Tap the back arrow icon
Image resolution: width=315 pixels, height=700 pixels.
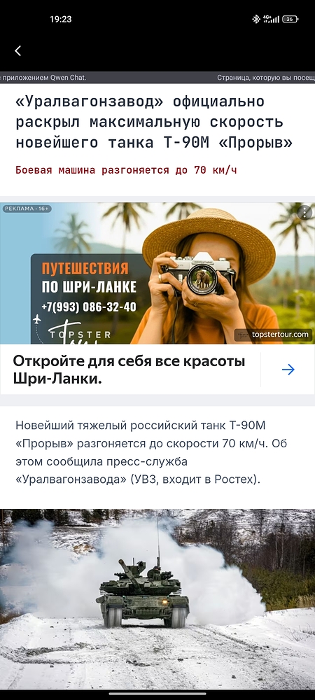tap(17, 51)
